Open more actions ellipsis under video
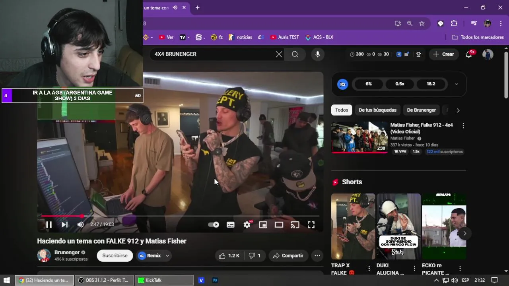Screen dimensions: 509x286 pyautogui.click(x=317, y=256)
